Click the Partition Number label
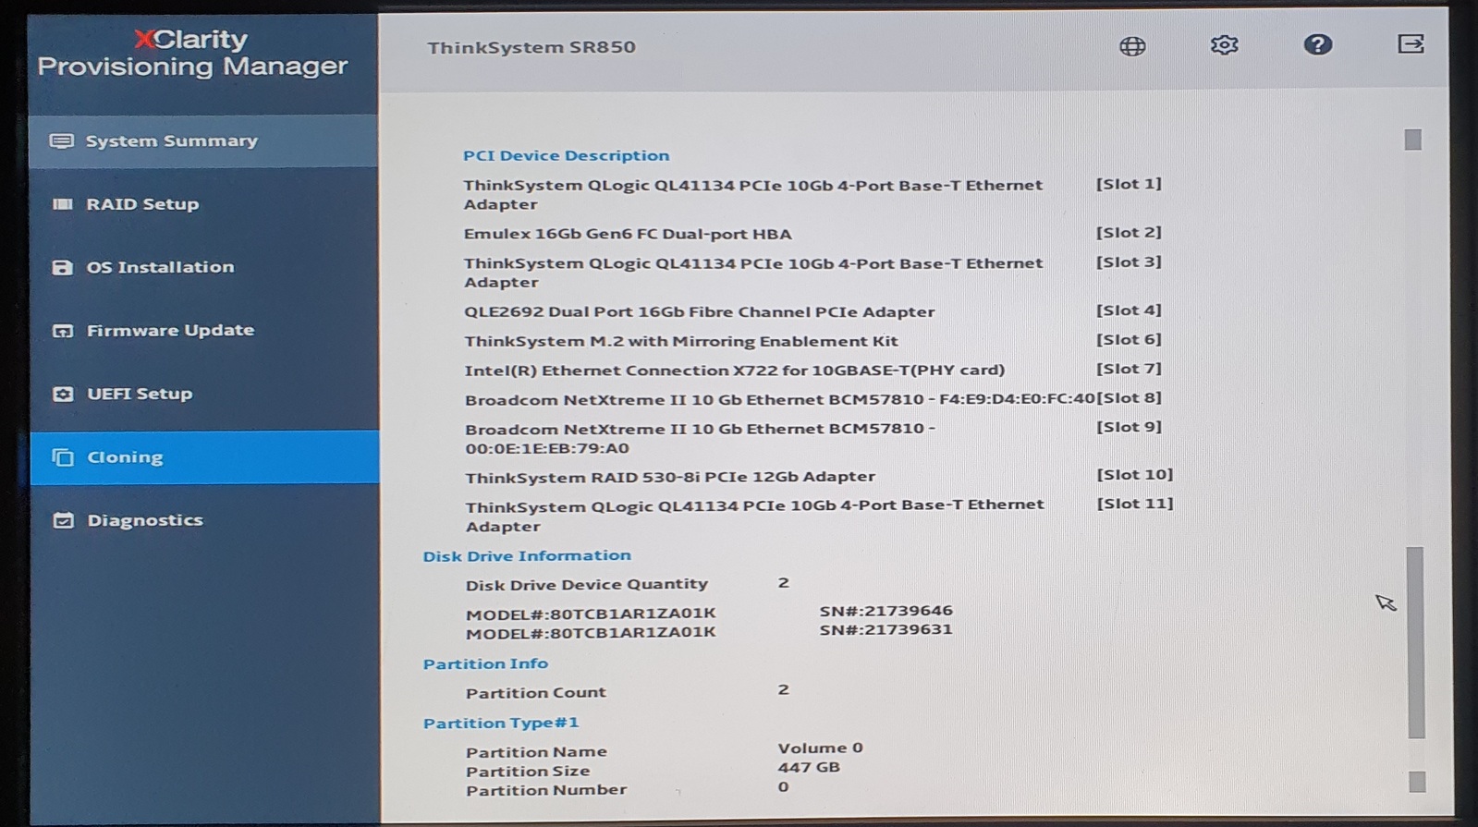This screenshot has width=1478, height=827. pyautogui.click(x=546, y=790)
